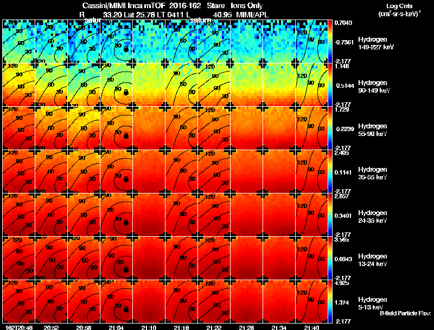Select the 21:28 panel in the 90-149 keV row
Screen dimensions: 434x330
247,85
